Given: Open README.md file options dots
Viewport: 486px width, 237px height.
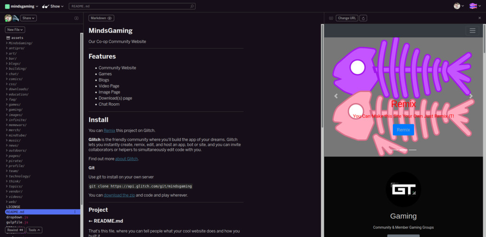Looking at the screenshot, I should click(x=75, y=212).
